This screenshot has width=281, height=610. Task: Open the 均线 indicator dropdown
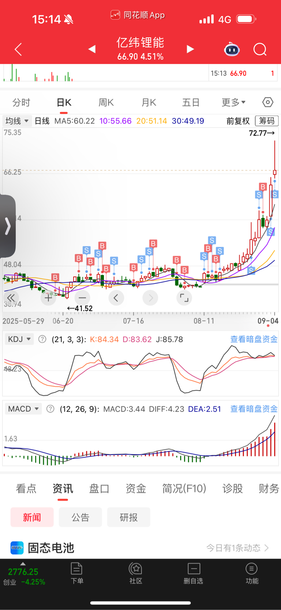16,121
